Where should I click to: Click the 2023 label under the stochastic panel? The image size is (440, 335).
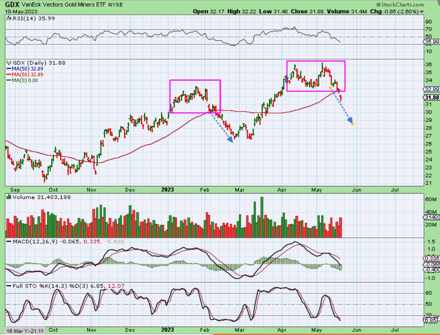coord(168,330)
